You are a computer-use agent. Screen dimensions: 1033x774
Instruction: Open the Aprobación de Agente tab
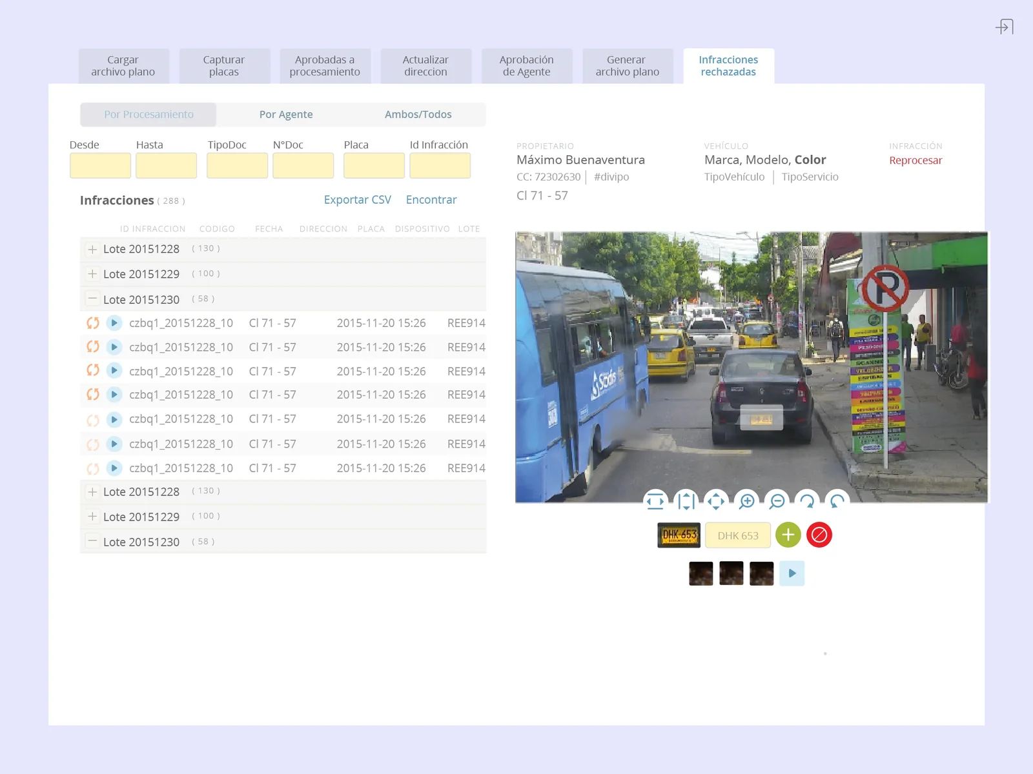[527, 66]
